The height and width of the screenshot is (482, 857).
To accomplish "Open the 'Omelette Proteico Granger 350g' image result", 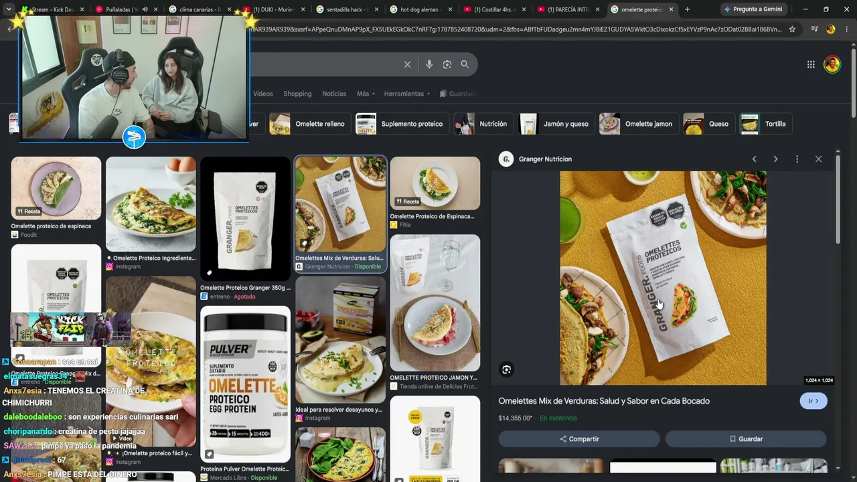I will click(245, 219).
